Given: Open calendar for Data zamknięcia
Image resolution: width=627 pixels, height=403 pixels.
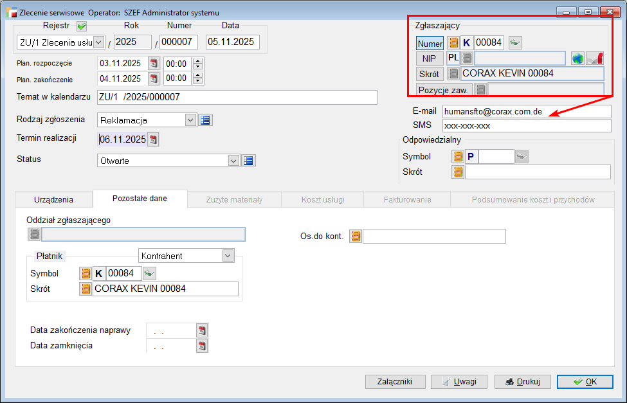Looking at the screenshot, I should (x=203, y=346).
